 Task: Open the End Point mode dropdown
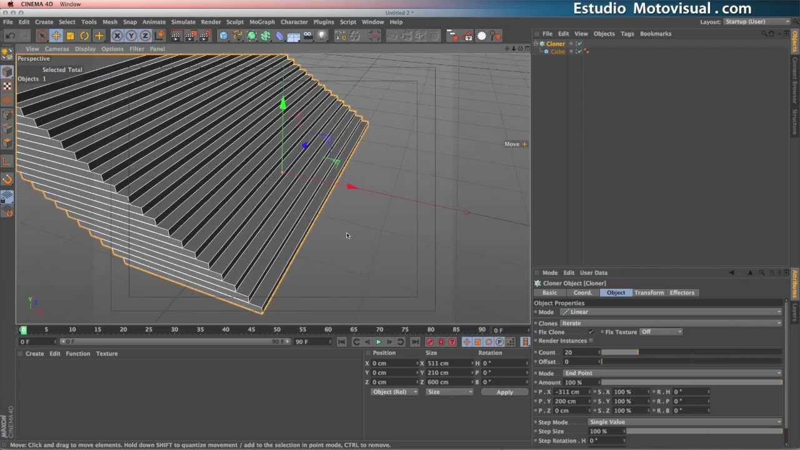tap(672, 373)
